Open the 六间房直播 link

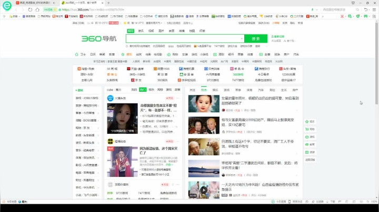tap(213, 75)
